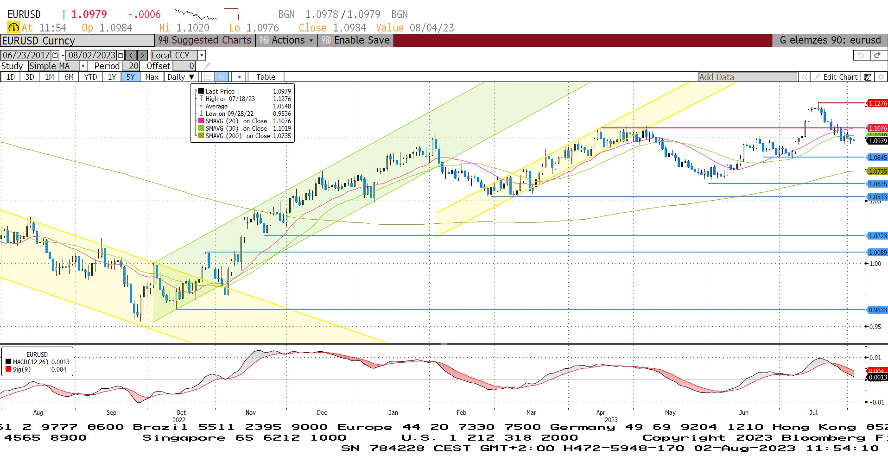The height and width of the screenshot is (474, 888).
Task: Click the Edit Chart button
Action: [836, 77]
